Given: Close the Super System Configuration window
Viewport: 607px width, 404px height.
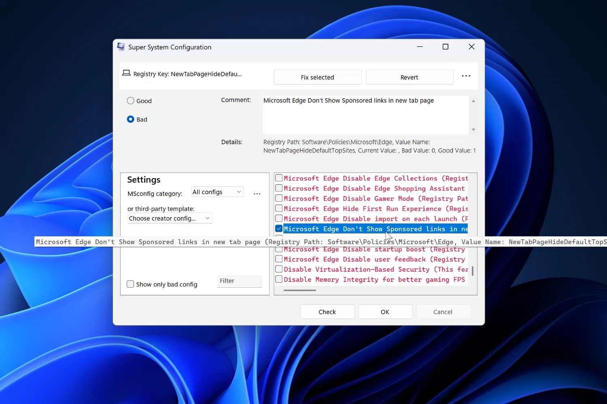Looking at the screenshot, I should [x=471, y=47].
